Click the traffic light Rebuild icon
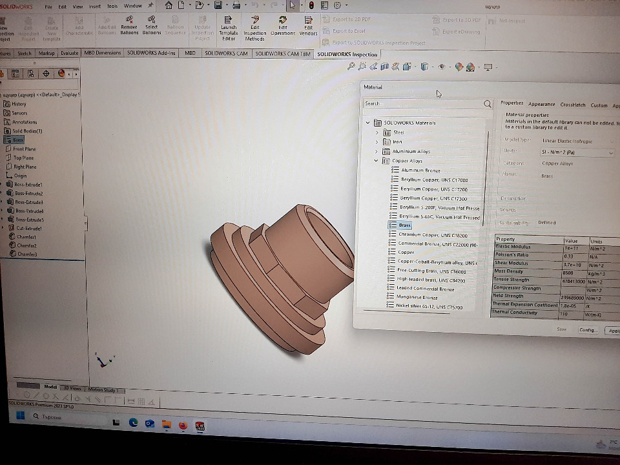The height and width of the screenshot is (465, 620). [312, 5]
